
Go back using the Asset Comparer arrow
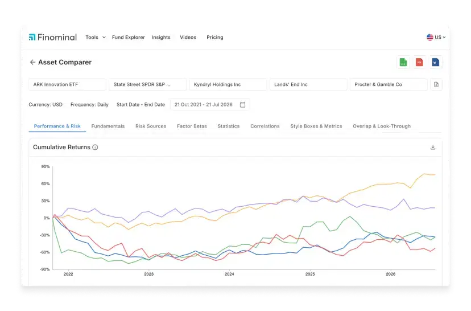(x=32, y=62)
